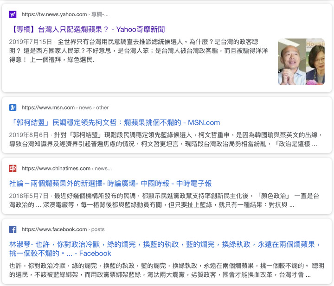Click the Facebook favicon icon
334x286 pixels.
click(13, 229)
